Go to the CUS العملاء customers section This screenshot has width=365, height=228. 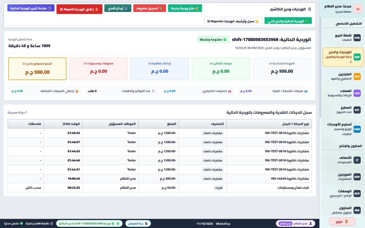tap(343, 93)
